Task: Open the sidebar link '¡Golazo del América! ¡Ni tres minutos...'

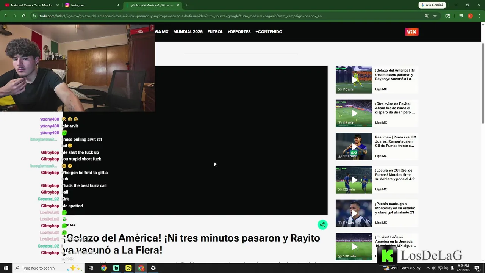Action: (395, 75)
